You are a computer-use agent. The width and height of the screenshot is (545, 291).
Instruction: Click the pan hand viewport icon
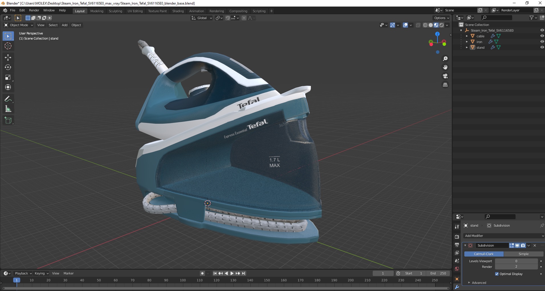click(x=445, y=67)
